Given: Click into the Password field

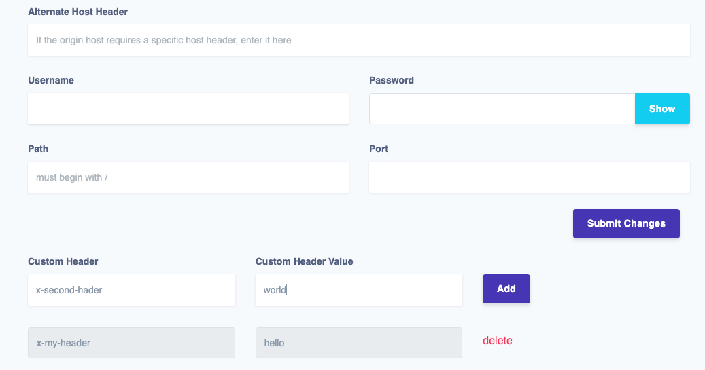Looking at the screenshot, I should [502, 109].
